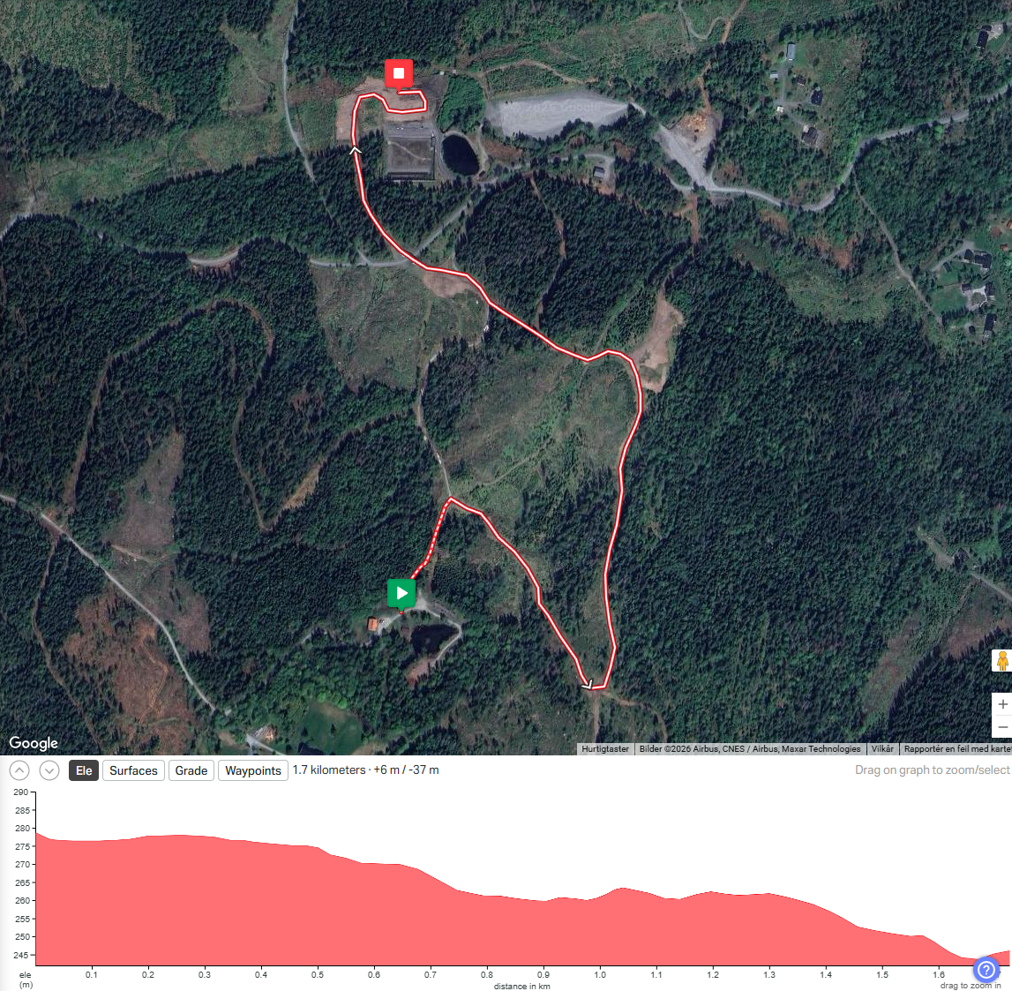The height and width of the screenshot is (991, 1012).
Task: Open the Vilkår terms link
Action: click(x=882, y=749)
